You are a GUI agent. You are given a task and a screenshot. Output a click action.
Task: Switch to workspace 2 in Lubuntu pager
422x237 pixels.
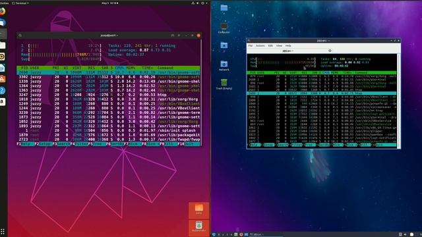(x=223, y=234)
